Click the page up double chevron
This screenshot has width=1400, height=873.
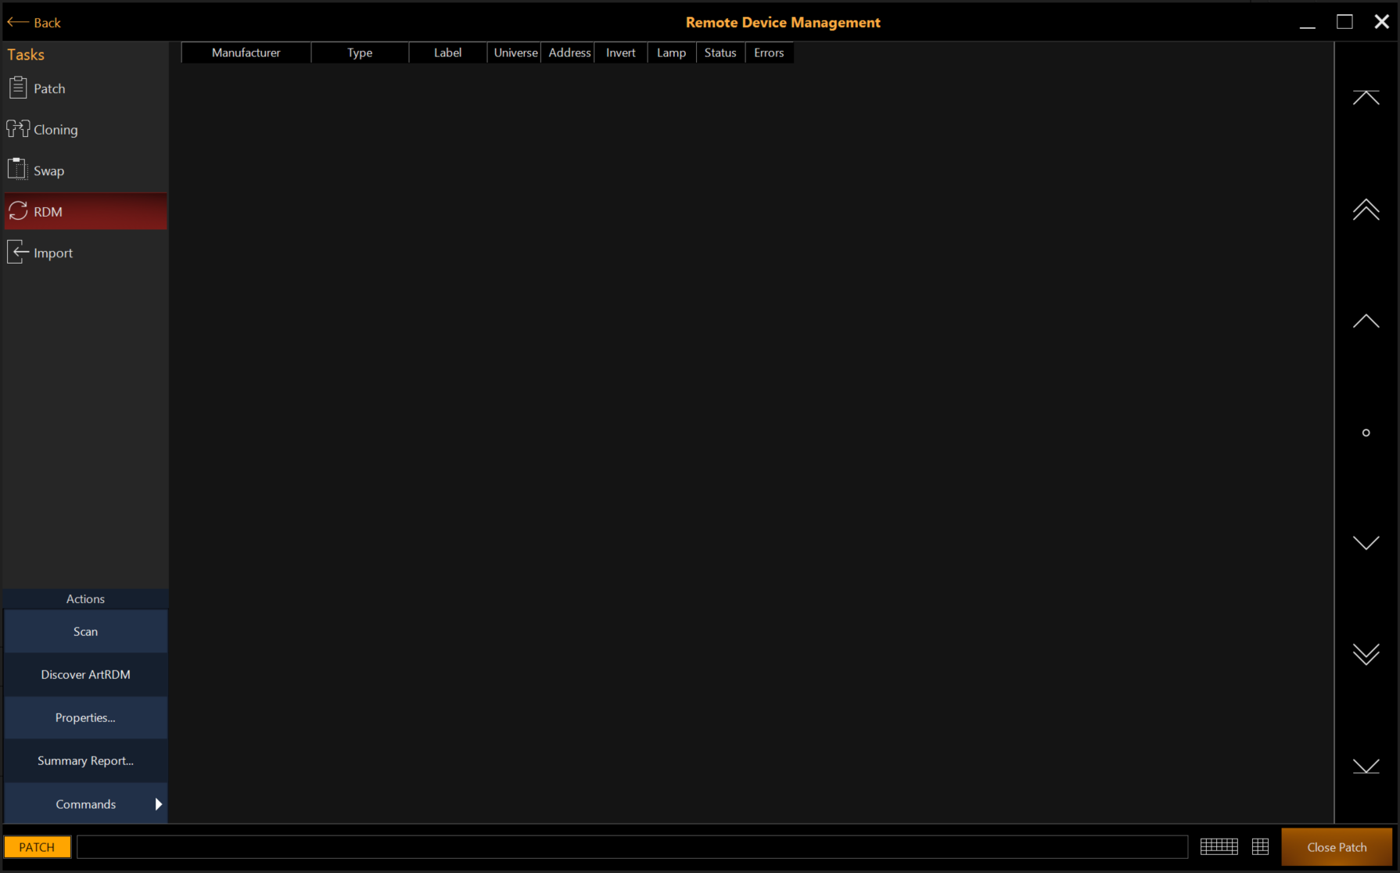click(1366, 210)
